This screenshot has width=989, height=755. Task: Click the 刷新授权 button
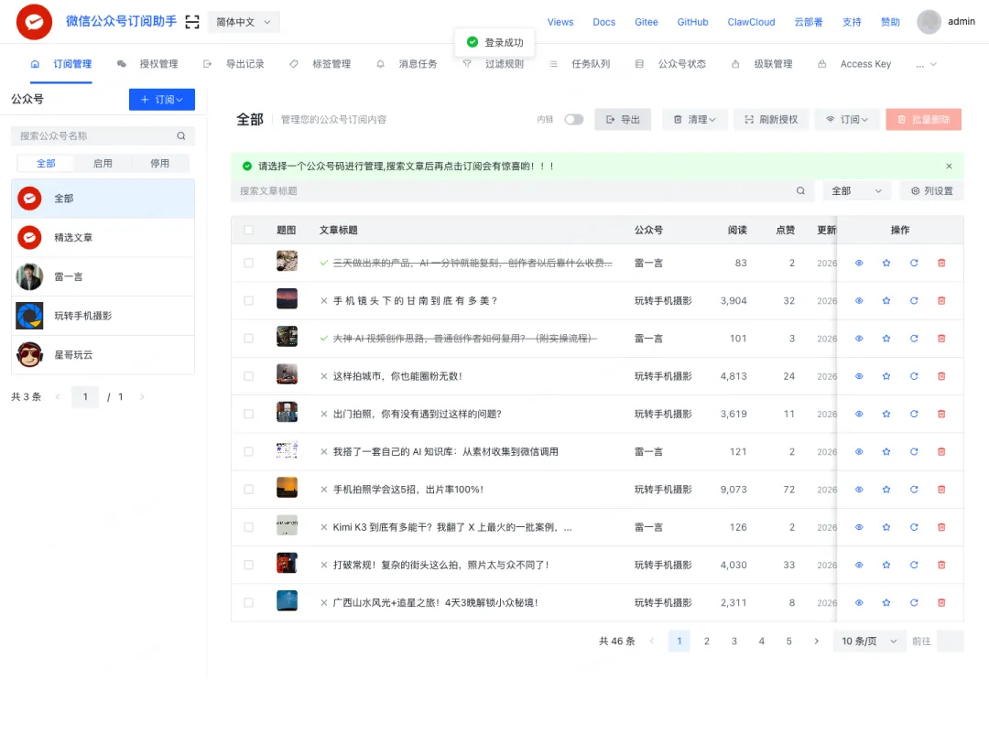tap(771, 120)
